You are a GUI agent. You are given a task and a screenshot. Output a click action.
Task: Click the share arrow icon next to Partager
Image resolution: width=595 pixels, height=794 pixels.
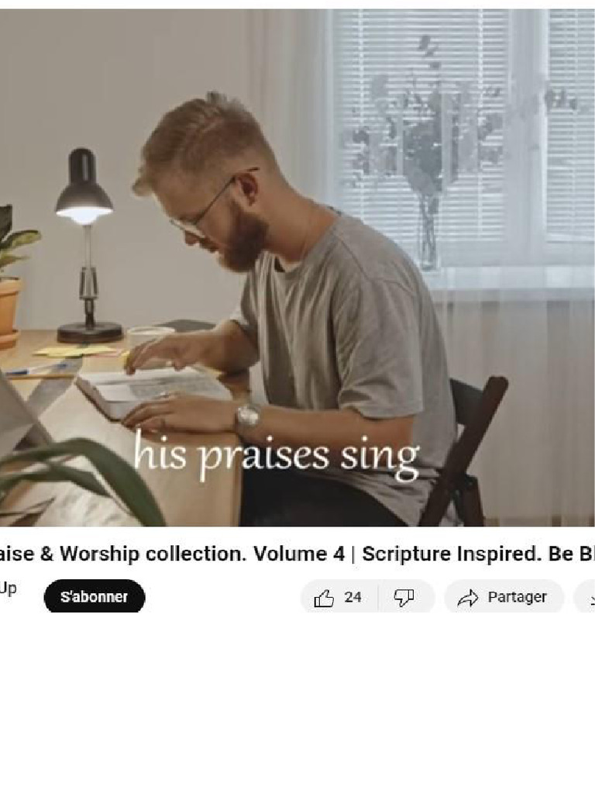click(467, 598)
